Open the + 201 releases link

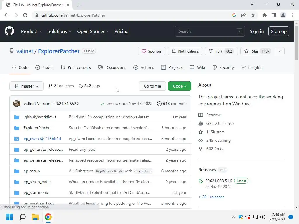211,197
